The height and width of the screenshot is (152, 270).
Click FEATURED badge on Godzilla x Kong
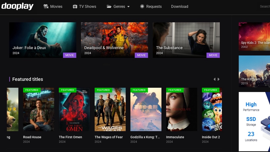pyautogui.click(x=139, y=90)
